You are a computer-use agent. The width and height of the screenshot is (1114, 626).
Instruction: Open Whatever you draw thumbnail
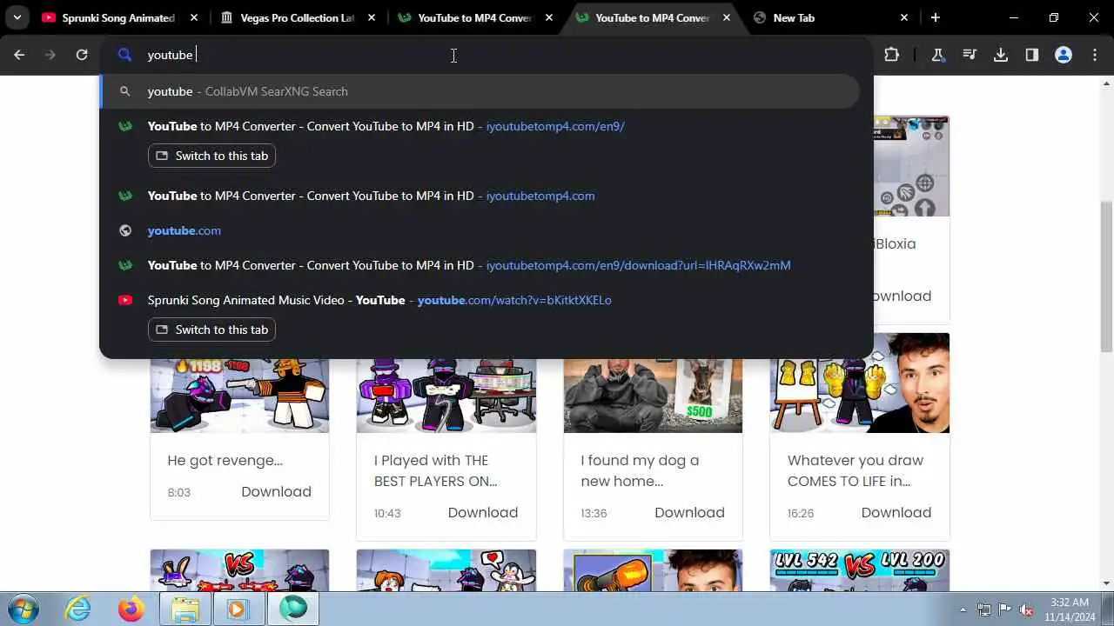[x=860, y=383]
